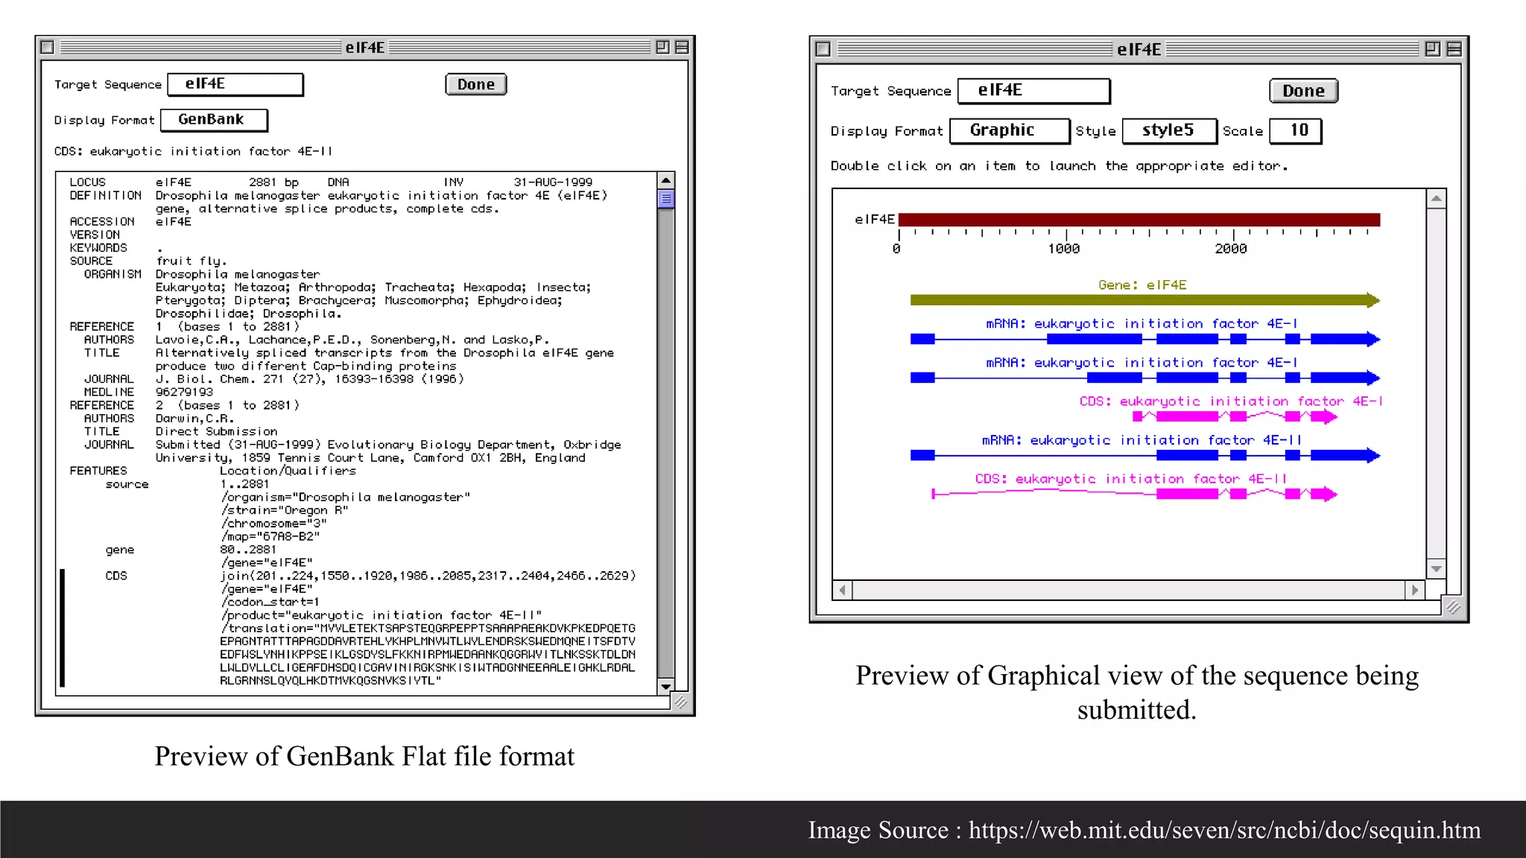Screen dimensions: 1526x858
Task: Click the zoom box of the Graphic window
Action: coord(1432,49)
